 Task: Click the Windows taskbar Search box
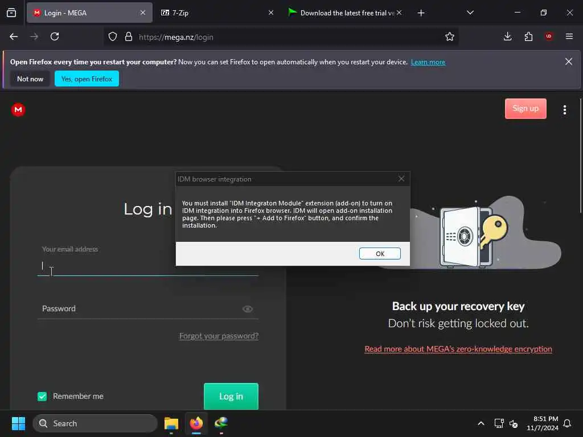pyautogui.click(x=95, y=423)
